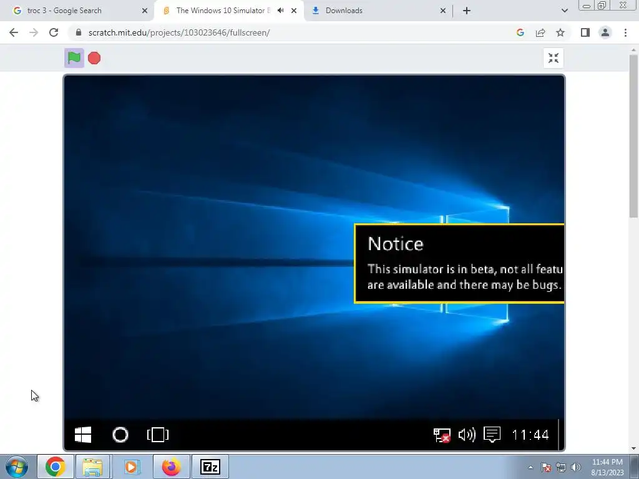639x479 pixels.
Task: Close the troc 3 Google Search tab
Action: pyautogui.click(x=145, y=11)
